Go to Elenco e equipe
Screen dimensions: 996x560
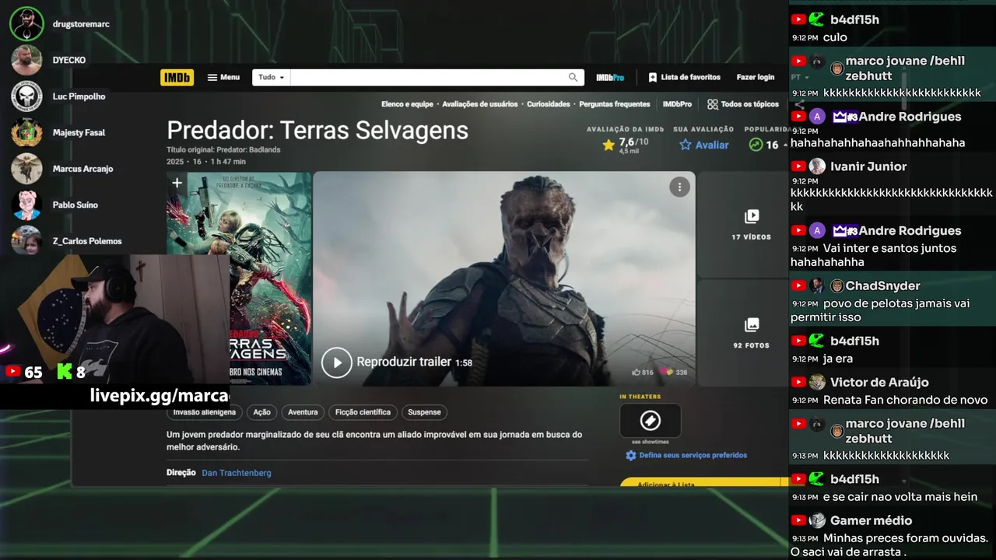(407, 104)
